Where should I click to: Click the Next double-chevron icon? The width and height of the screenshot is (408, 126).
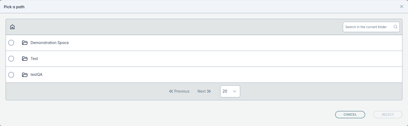point(209,91)
